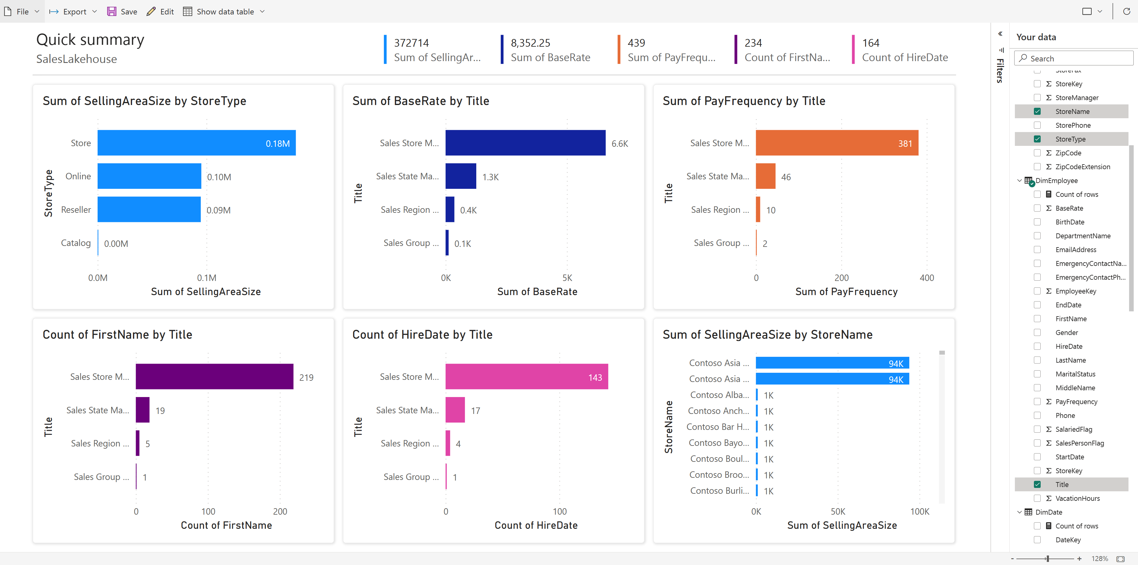Click the Export icon in toolbar
This screenshot has height=565, width=1138.
click(x=53, y=10)
